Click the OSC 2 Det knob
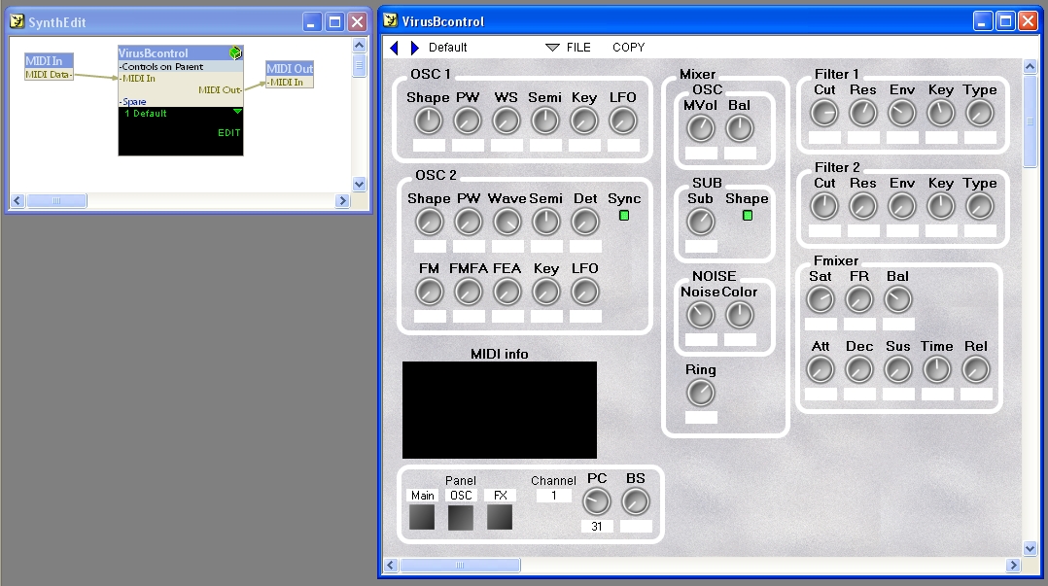 tap(585, 222)
